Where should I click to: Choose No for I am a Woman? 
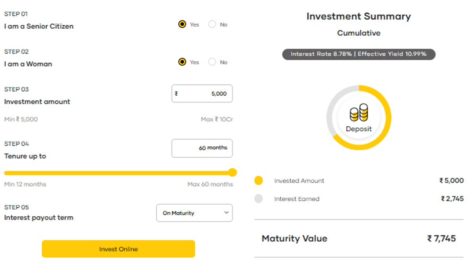click(x=212, y=62)
